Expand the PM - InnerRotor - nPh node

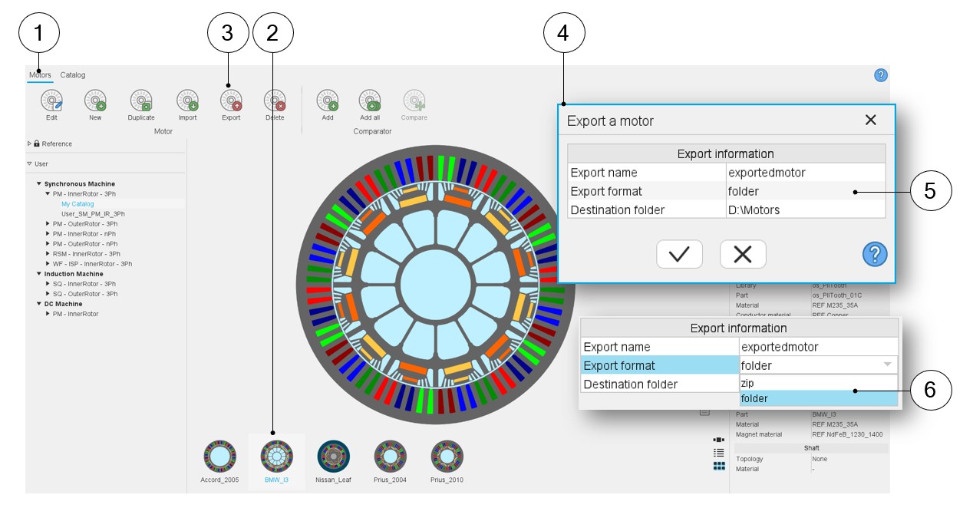click(48, 234)
